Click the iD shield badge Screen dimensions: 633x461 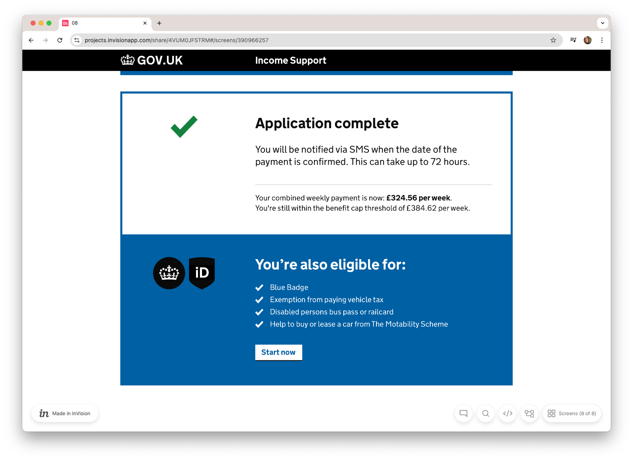point(202,273)
